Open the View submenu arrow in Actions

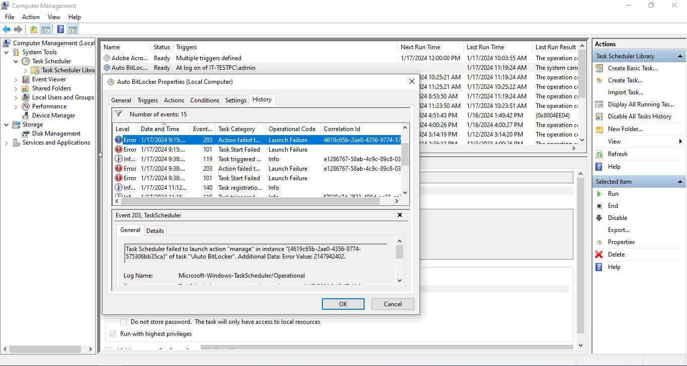[680, 142]
